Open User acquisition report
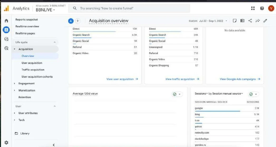 pyautogui.click(x=32, y=63)
